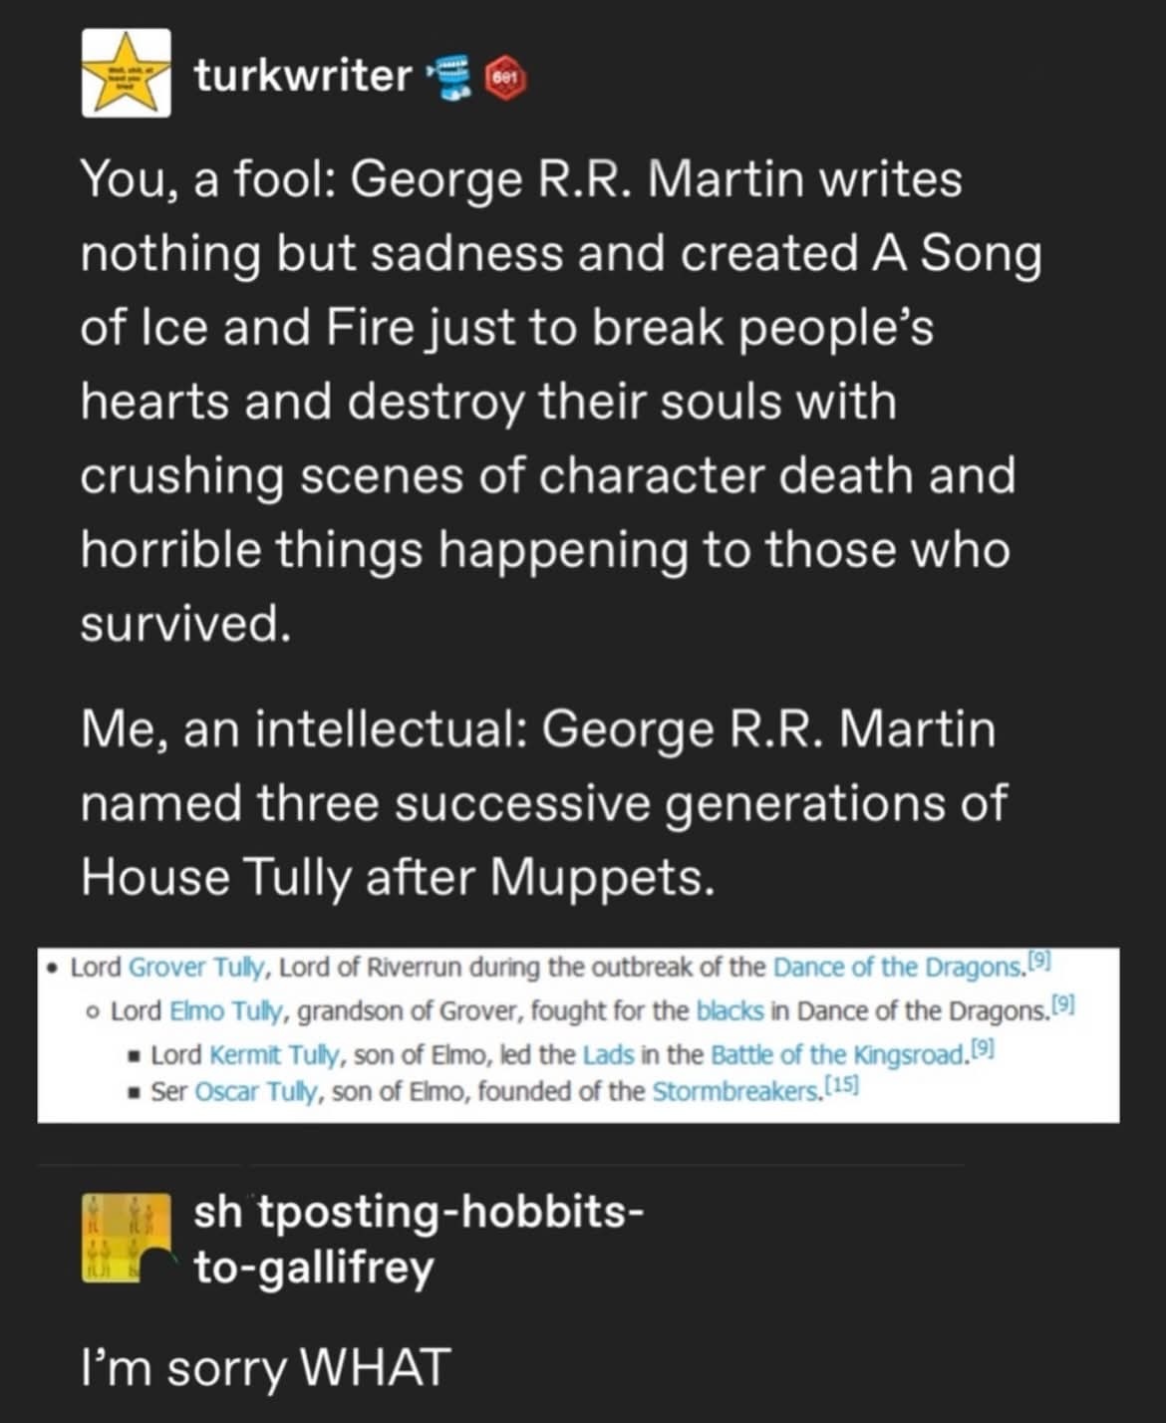Click the "I'm sorry WHAT" reply text
The width and height of the screenshot is (1166, 1423).
(265, 1367)
